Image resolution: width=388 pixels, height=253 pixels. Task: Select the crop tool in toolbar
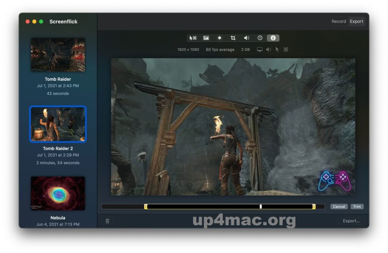(233, 38)
